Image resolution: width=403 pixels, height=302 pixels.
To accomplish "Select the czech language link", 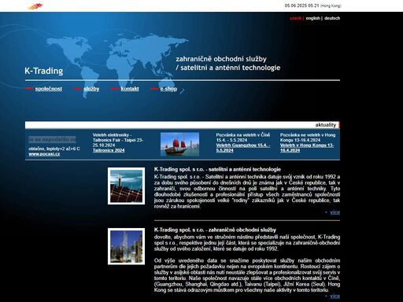I will [295, 18].
